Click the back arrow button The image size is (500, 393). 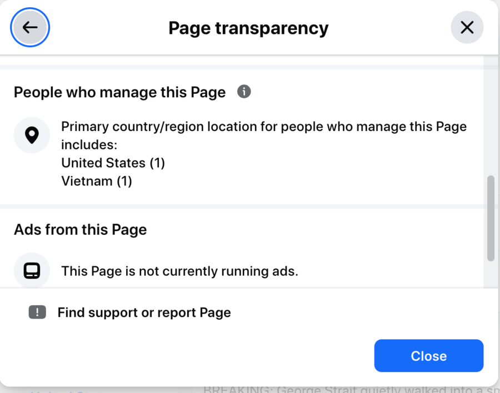30,27
